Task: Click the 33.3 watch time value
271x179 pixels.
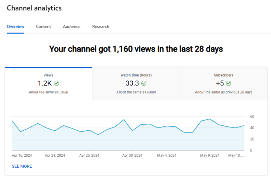Action: pos(132,83)
